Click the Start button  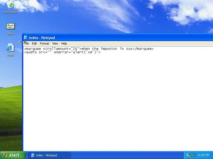(x=13, y=155)
